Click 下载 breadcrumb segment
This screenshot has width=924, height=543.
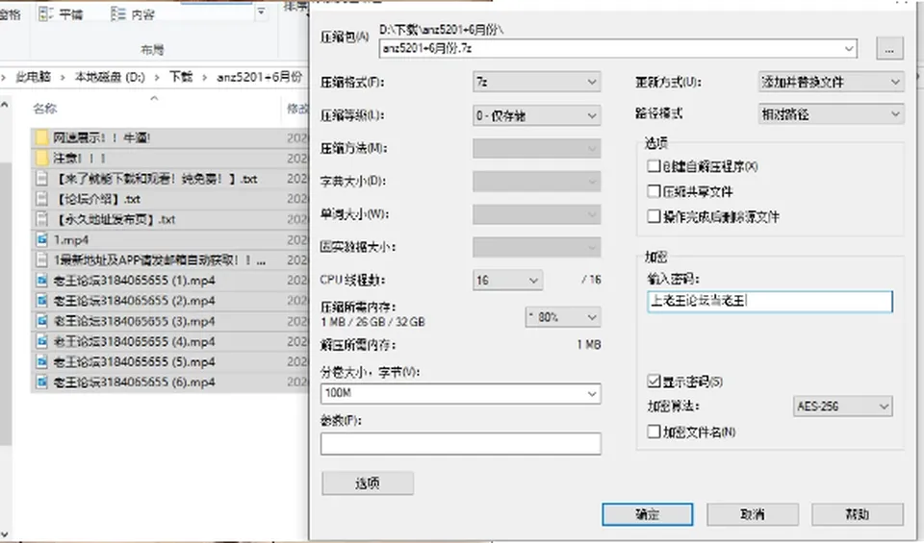coord(181,77)
